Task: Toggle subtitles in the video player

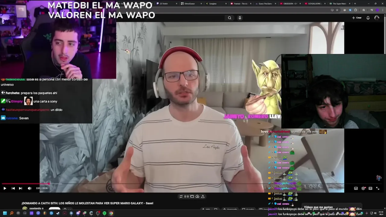Action: tap(356, 188)
